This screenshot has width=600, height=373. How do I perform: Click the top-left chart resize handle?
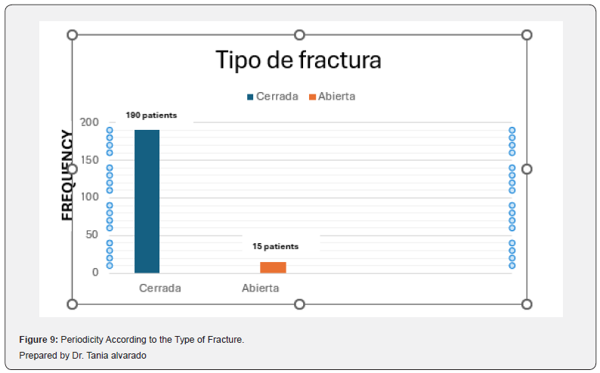(73, 35)
